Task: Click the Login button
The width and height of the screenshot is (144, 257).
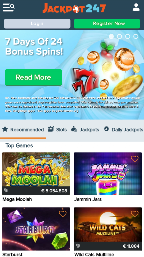Action: pos(37,24)
